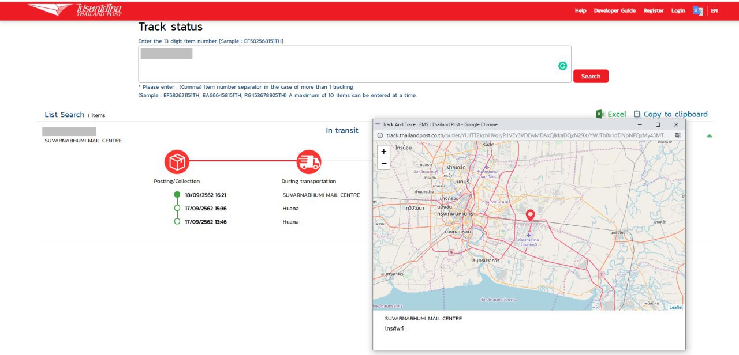Select the 17/09/2562 13:46 timeline dot
This screenshot has height=355, width=739.
177,221
